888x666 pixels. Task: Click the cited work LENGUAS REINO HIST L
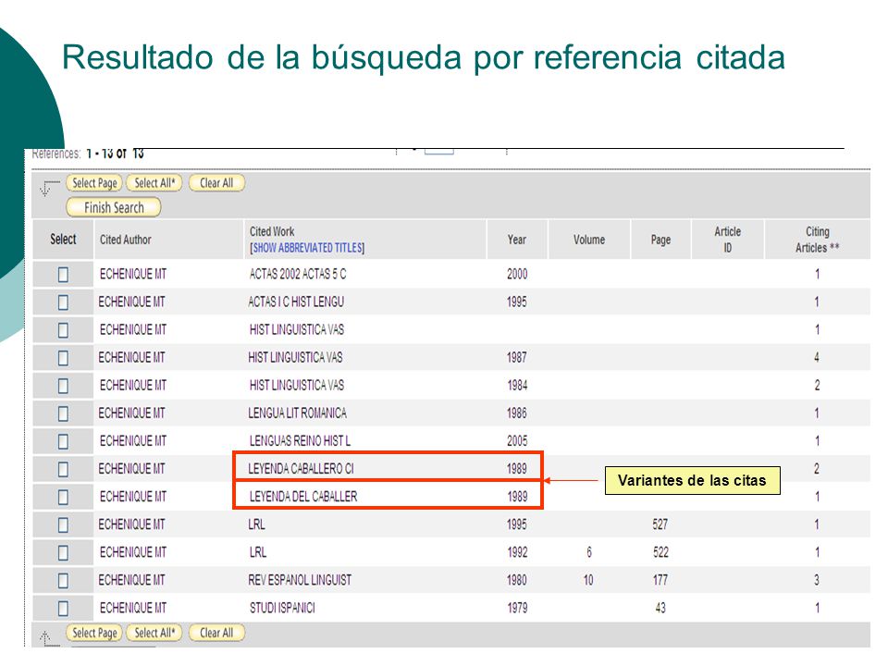pos(300,440)
